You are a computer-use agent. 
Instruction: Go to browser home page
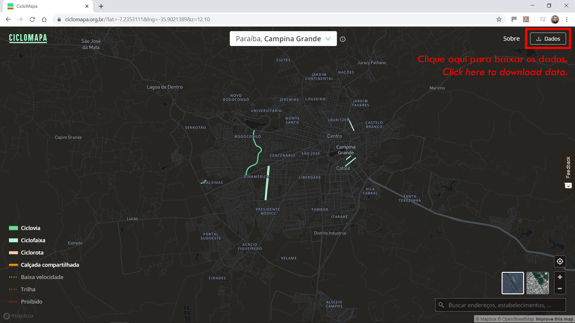pyautogui.click(x=44, y=19)
